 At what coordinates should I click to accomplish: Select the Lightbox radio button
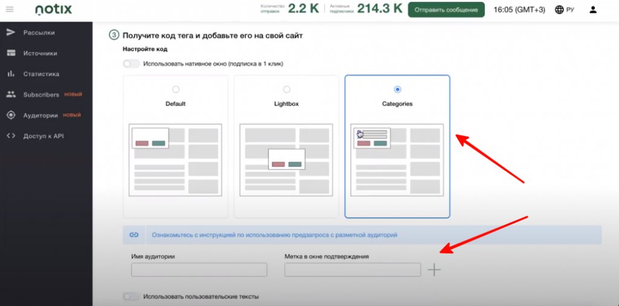pos(287,89)
